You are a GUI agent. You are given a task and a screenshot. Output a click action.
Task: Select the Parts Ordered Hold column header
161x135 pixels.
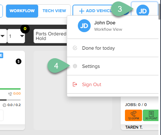pyautogui.click(x=51, y=36)
